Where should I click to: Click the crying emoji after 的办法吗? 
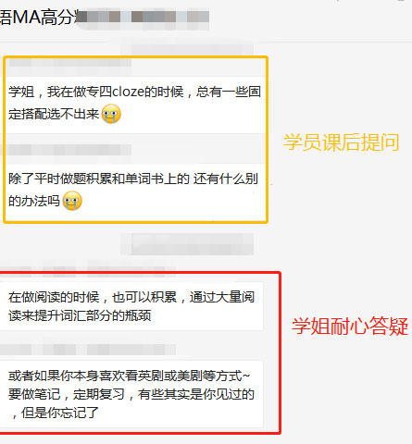tap(72, 201)
